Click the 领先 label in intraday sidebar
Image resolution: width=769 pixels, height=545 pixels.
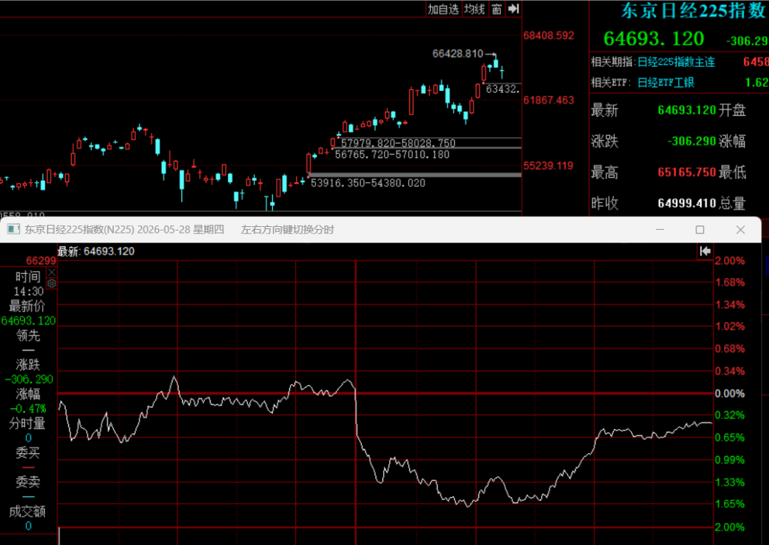(28, 336)
